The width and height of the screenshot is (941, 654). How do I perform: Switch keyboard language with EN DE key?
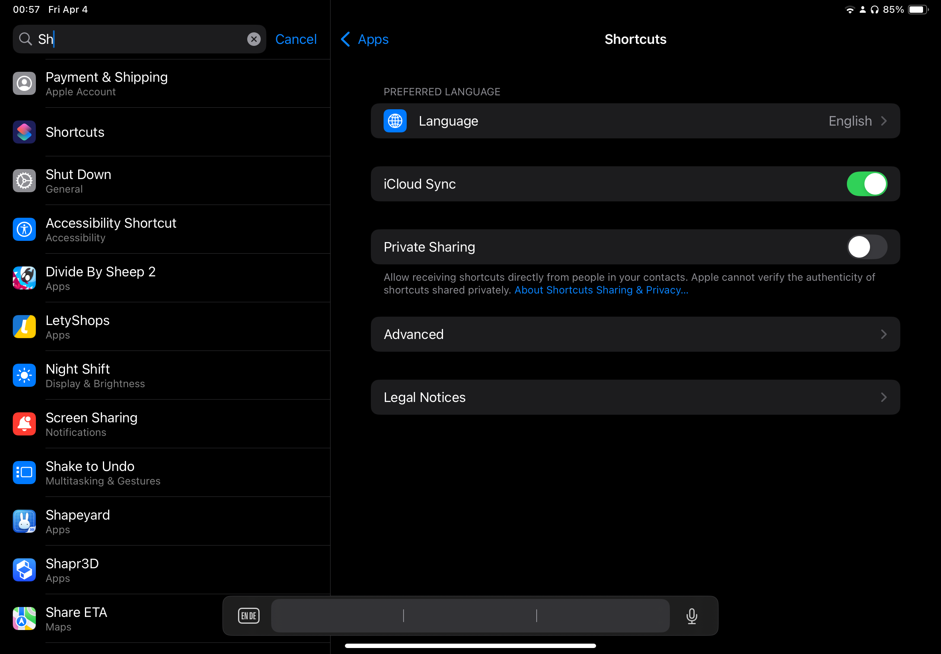click(x=249, y=615)
